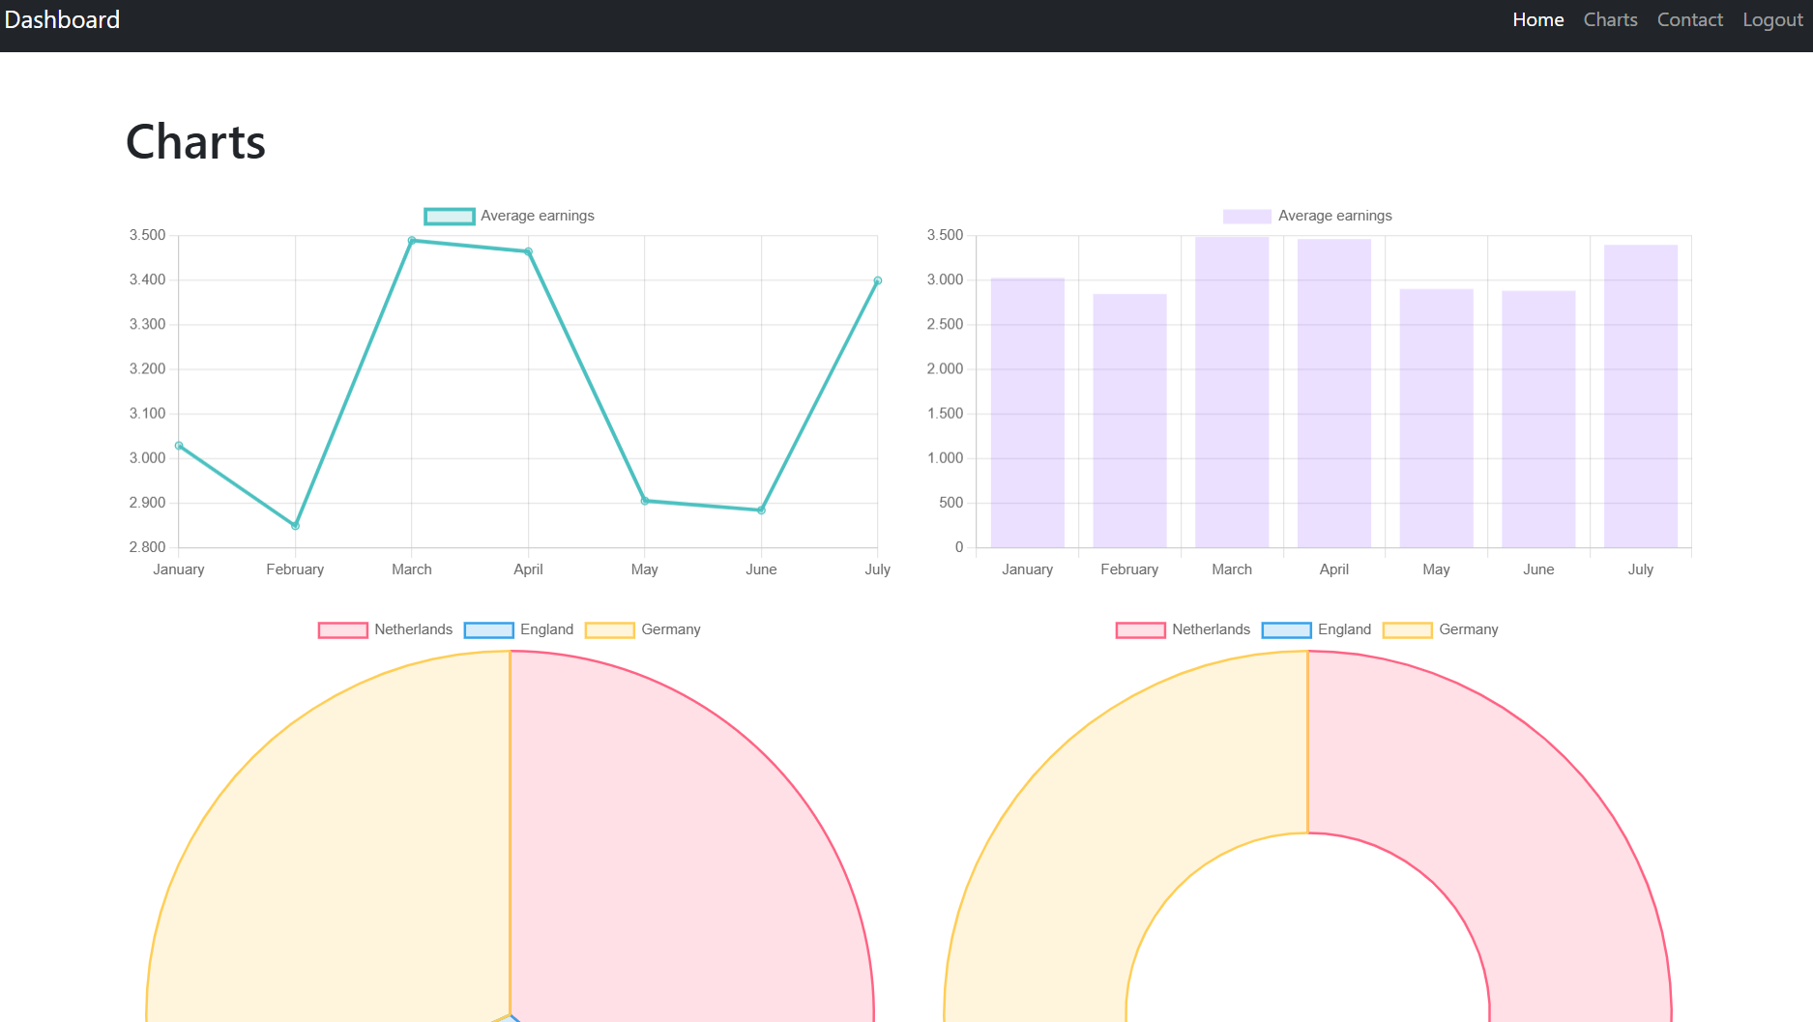Image resolution: width=1813 pixels, height=1022 pixels.
Task: Toggle line chart Average earnings legend
Action: point(510,216)
